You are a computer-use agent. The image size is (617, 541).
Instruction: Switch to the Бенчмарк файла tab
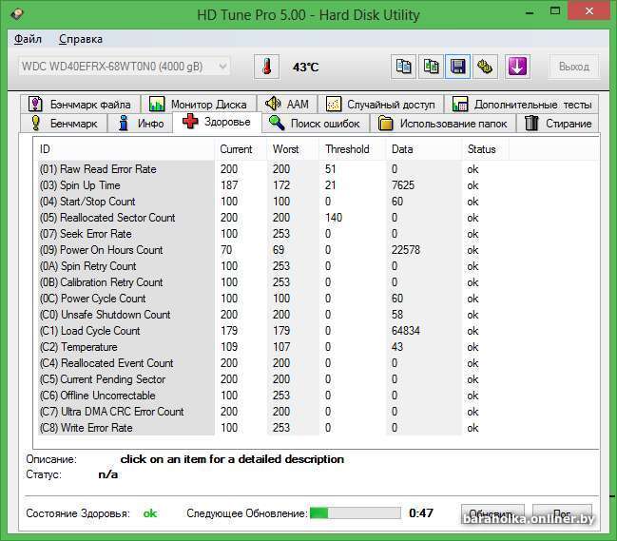click(80, 105)
